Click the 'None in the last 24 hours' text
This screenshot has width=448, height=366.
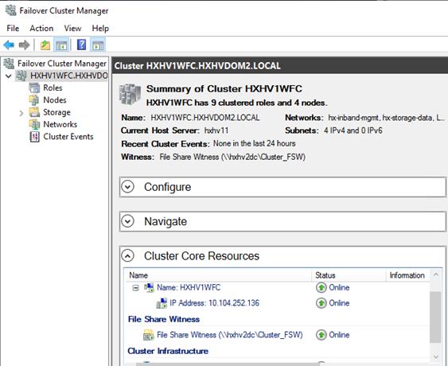pos(255,143)
